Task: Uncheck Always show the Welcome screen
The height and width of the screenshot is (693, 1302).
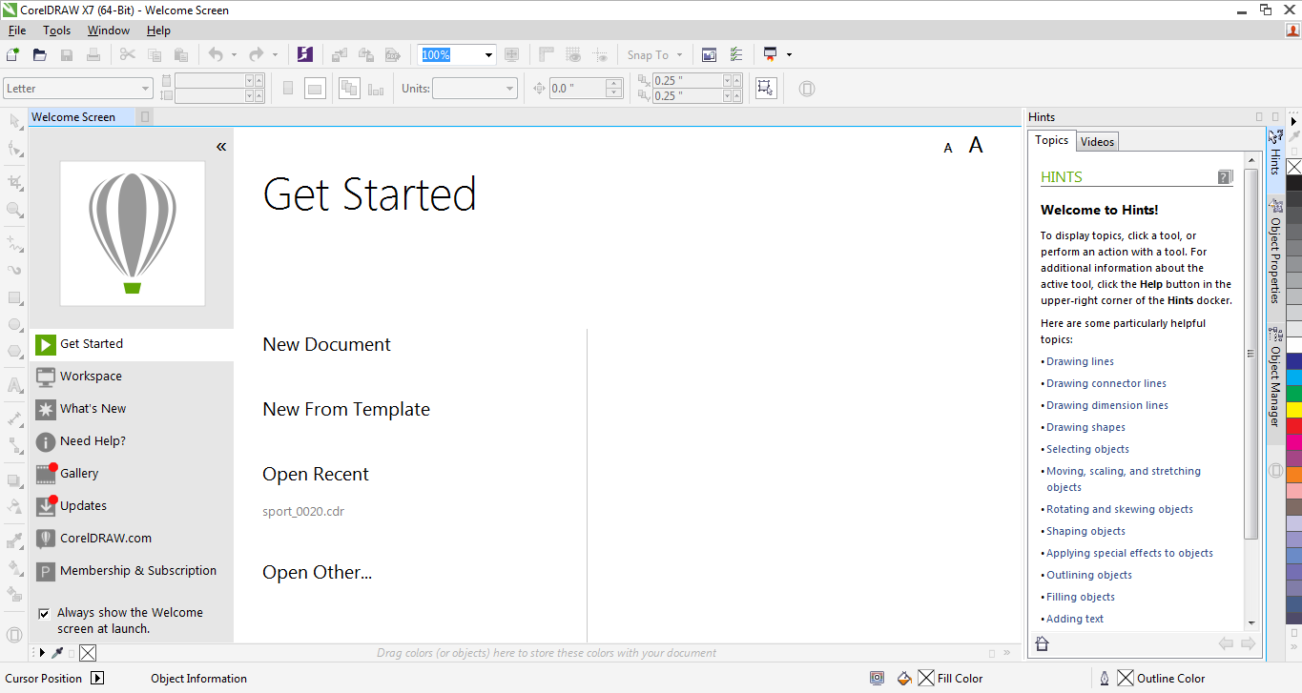Action: 44,614
